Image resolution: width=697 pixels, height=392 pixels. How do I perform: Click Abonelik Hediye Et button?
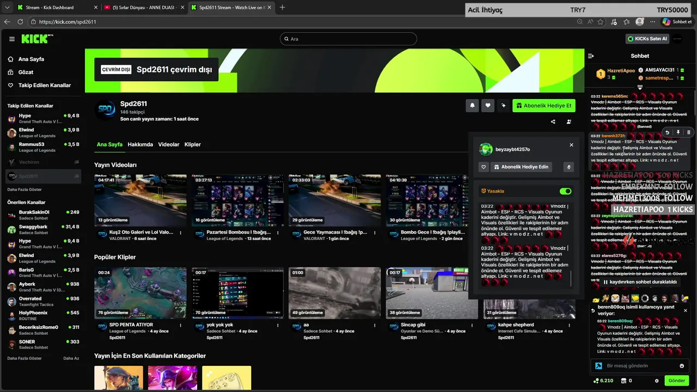(x=544, y=106)
